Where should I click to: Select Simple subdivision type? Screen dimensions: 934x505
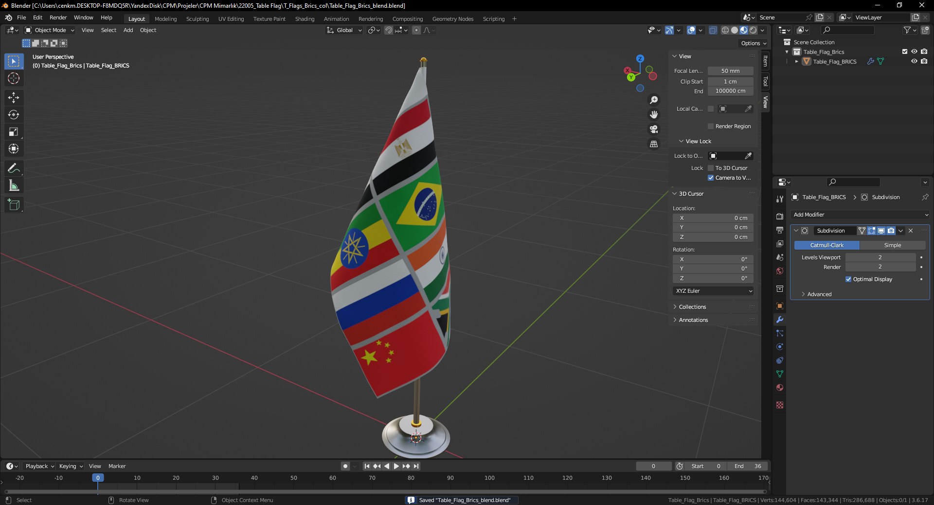point(892,245)
